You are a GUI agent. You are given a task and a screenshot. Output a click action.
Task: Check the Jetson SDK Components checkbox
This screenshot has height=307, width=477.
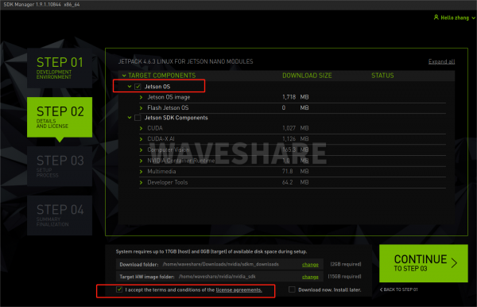[138, 118]
